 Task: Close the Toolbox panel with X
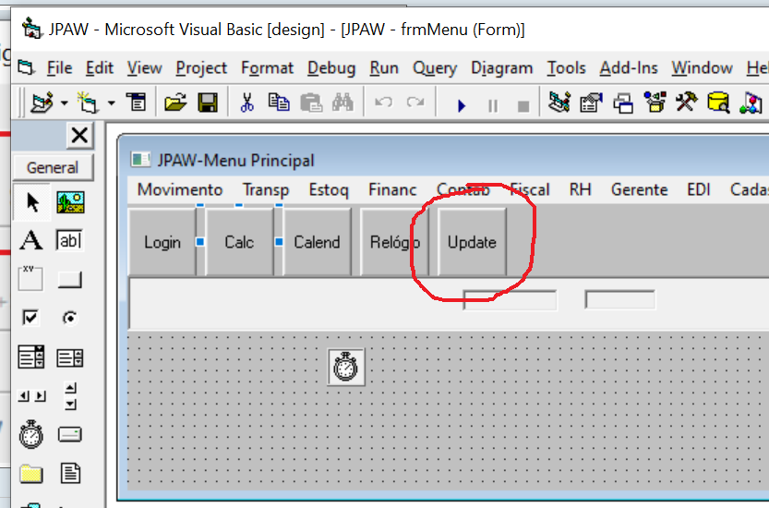coord(79,136)
